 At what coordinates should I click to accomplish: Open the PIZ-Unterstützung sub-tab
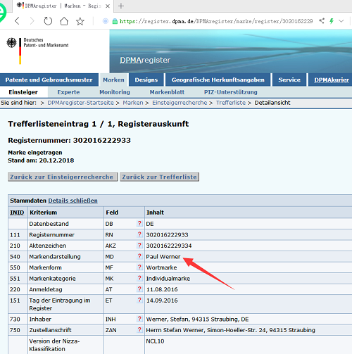(231, 92)
